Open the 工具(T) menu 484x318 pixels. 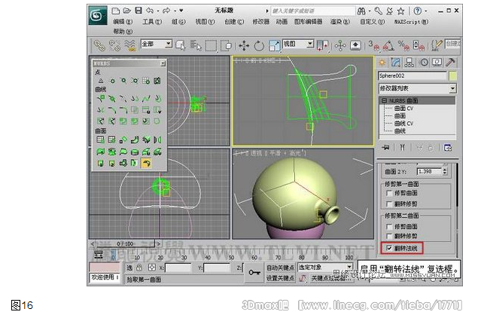tap(152, 22)
